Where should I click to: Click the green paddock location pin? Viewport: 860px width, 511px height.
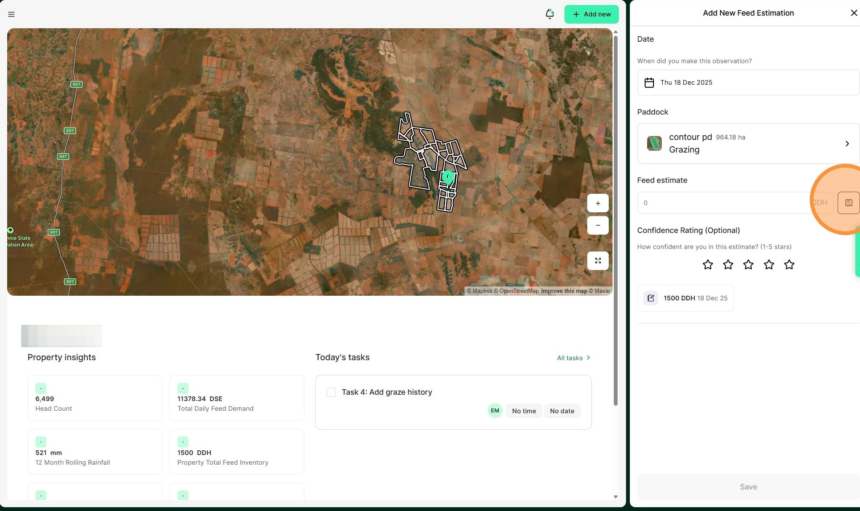coord(448,177)
